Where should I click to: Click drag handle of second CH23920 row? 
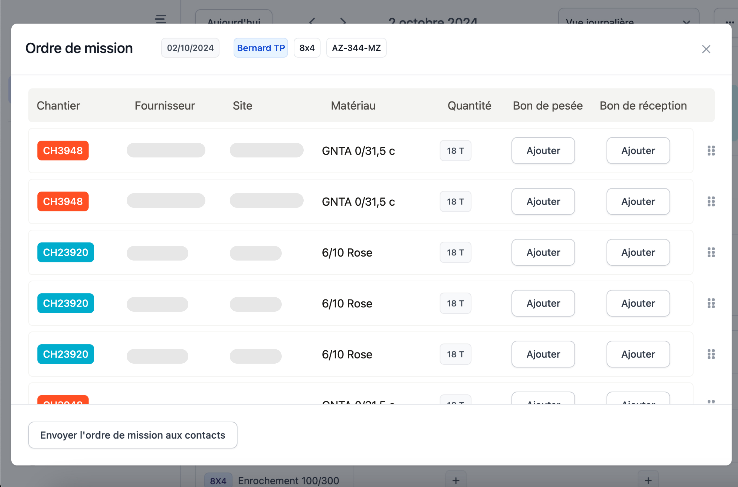tap(711, 303)
